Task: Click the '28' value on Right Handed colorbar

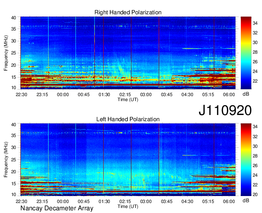Action: pos(255,52)
